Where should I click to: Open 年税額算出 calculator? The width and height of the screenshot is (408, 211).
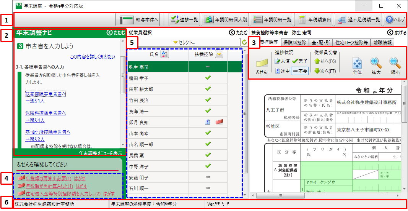(x=314, y=20)
